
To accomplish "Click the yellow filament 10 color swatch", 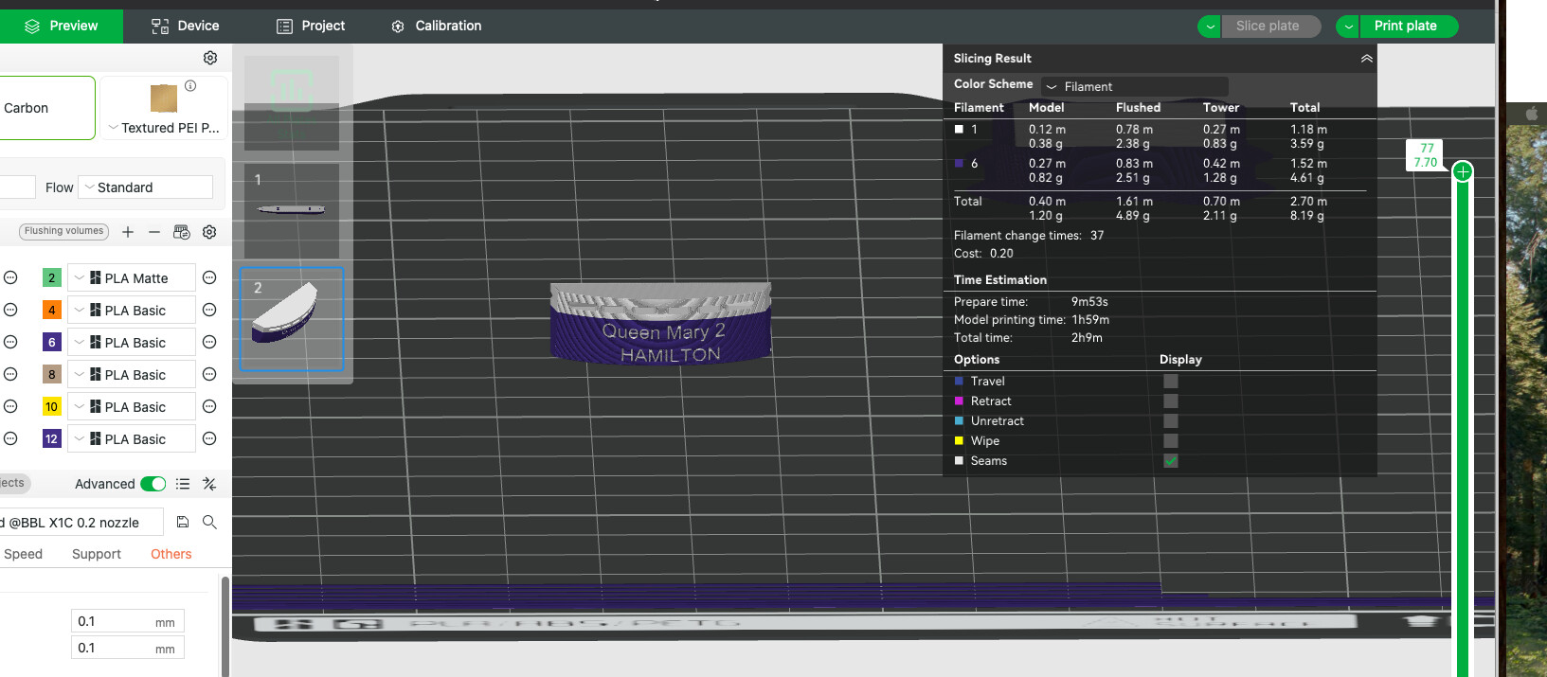I will point(52,406).
